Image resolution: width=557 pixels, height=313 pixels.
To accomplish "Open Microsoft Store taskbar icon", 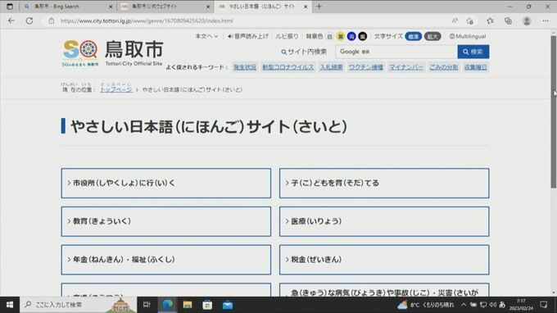I will [207, 305].
